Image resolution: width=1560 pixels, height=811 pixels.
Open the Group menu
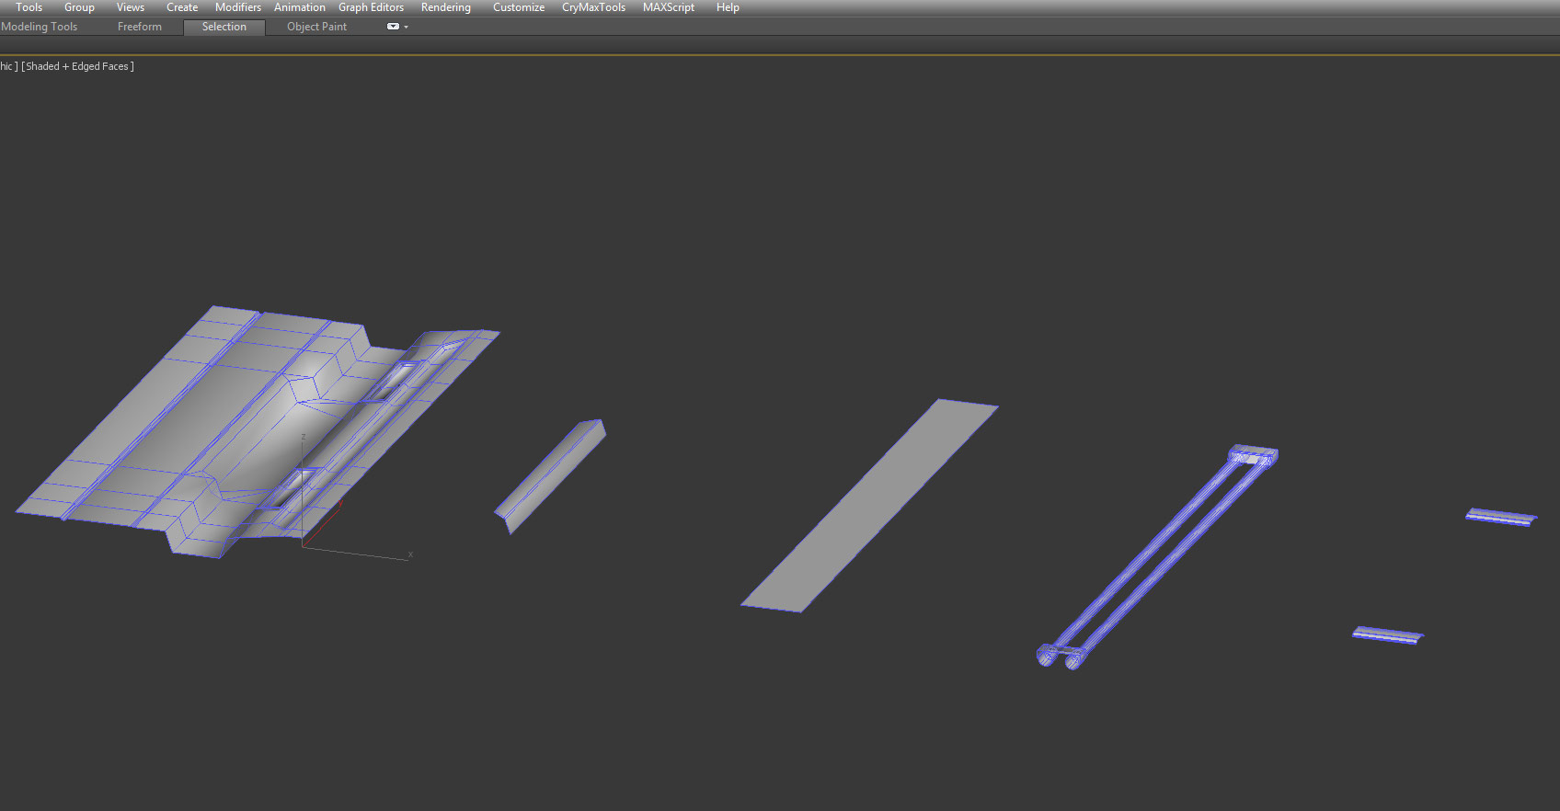point(79,7)
